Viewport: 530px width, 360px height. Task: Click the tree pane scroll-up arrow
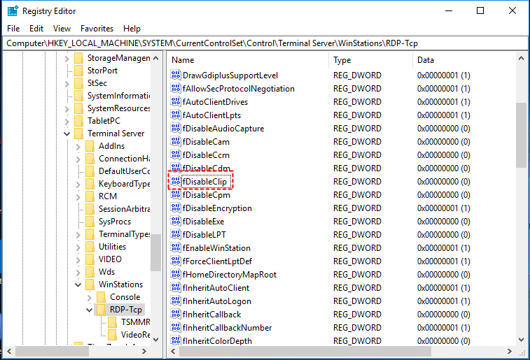[x=156, y=58]
